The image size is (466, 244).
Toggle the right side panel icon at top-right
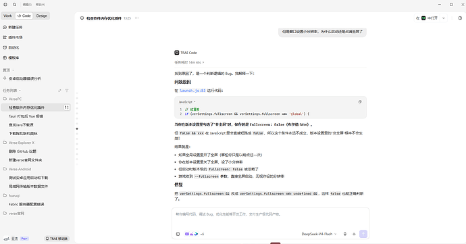[x=461, y=18]
